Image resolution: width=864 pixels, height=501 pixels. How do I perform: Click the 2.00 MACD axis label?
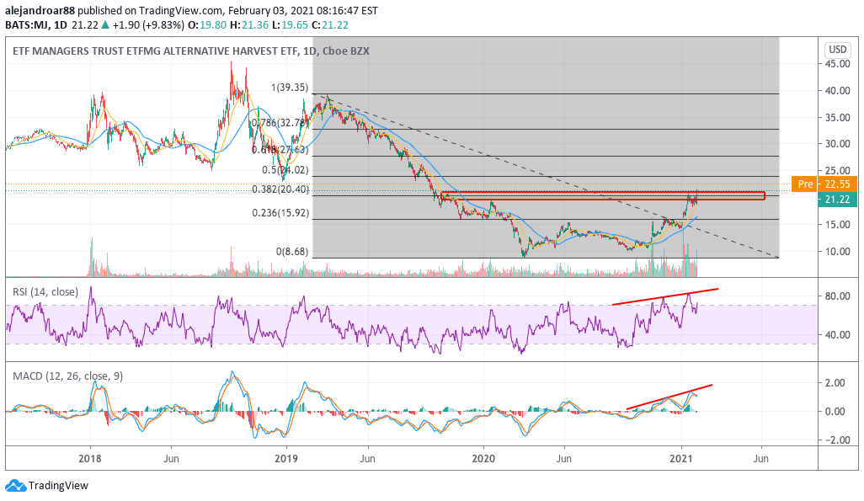pos(835,382)
